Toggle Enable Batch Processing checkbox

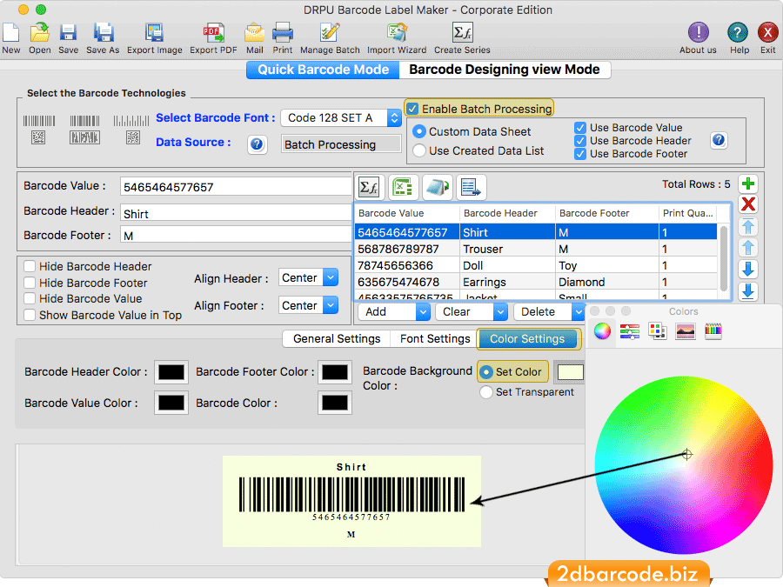pyautogui.click(x=412, y=109)
